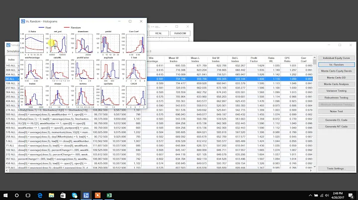Click the avgTrade histogram chart
The image size is (358, 200).
point(110,69)
